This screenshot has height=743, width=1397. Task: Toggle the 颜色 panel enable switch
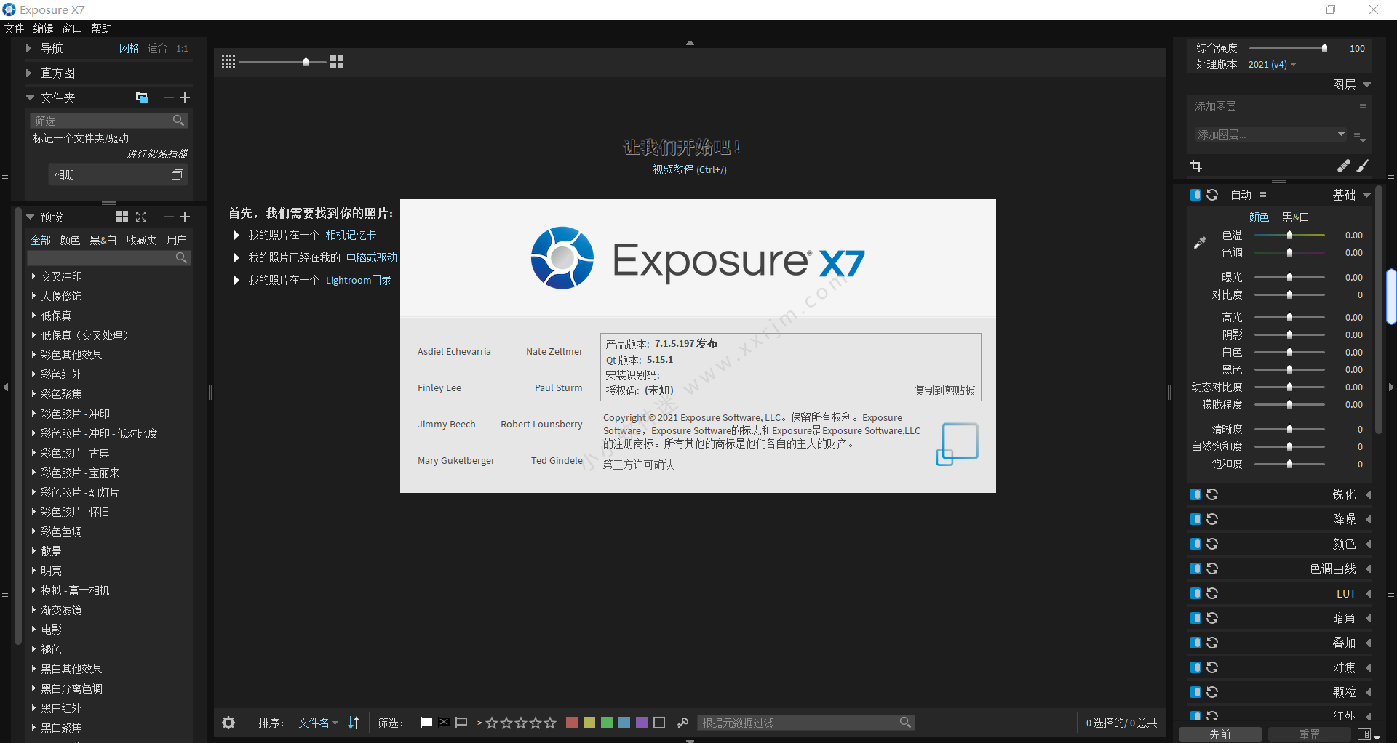(x=1195, y=544)
